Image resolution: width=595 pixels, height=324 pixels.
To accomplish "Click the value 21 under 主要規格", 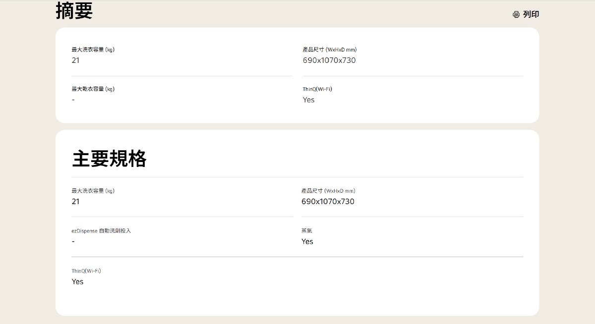I will click(x=75, y=202).
